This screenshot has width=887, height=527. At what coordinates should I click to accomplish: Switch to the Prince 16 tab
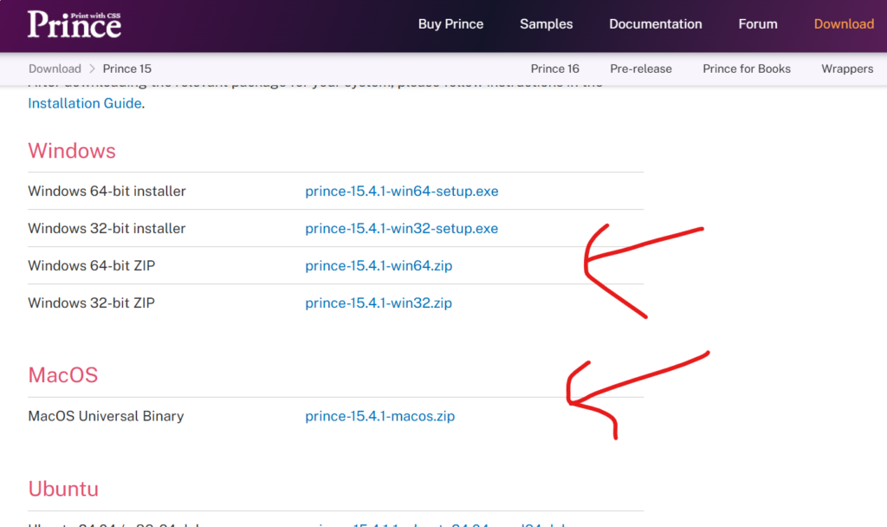pyautogui.click(x=554, y=68)
